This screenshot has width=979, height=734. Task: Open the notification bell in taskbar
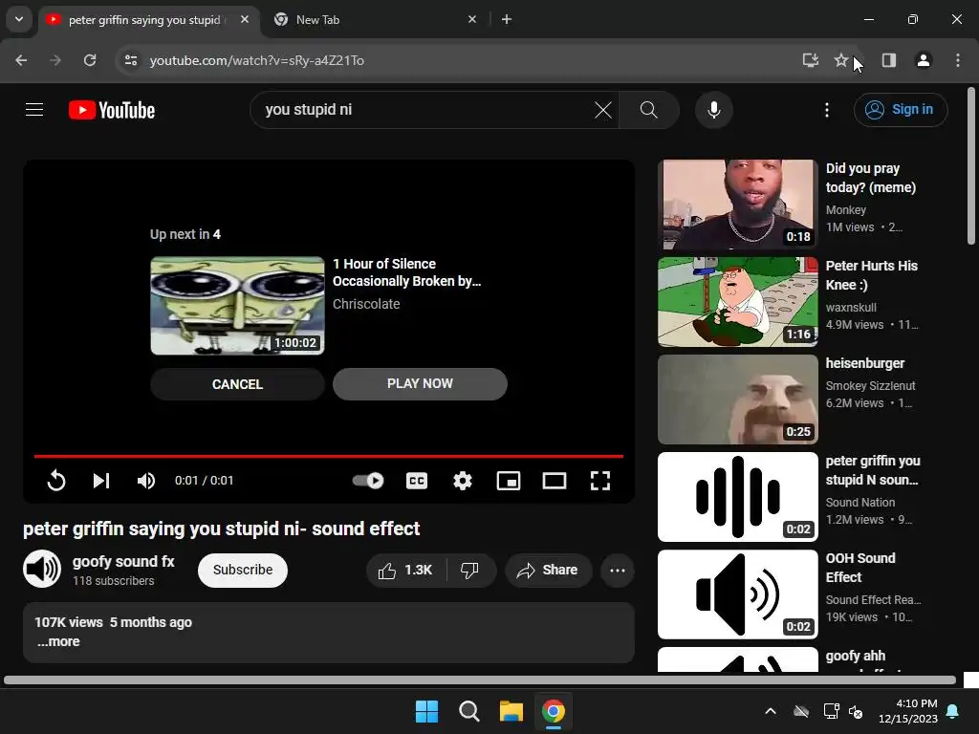953,711
